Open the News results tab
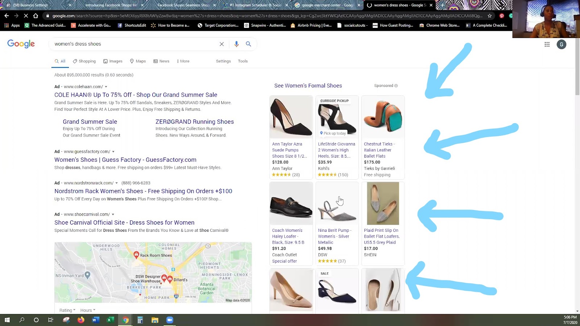This screenshot has height=326, width=580. click(x=161, y=61)
